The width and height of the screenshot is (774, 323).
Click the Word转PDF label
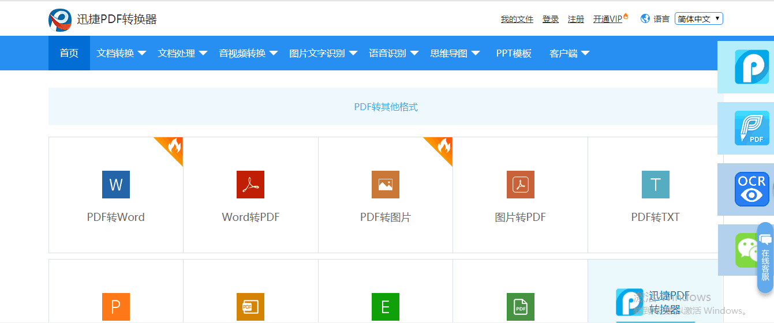(250, 217)
